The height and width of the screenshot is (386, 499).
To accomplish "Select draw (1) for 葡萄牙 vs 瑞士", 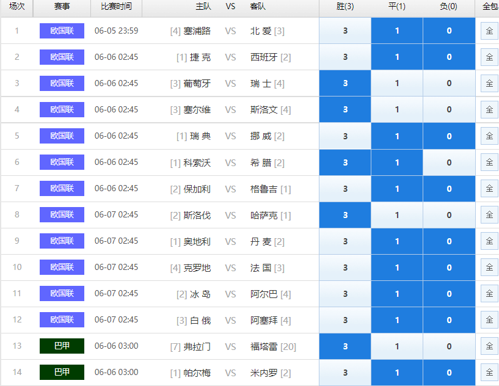I will 397,83.
